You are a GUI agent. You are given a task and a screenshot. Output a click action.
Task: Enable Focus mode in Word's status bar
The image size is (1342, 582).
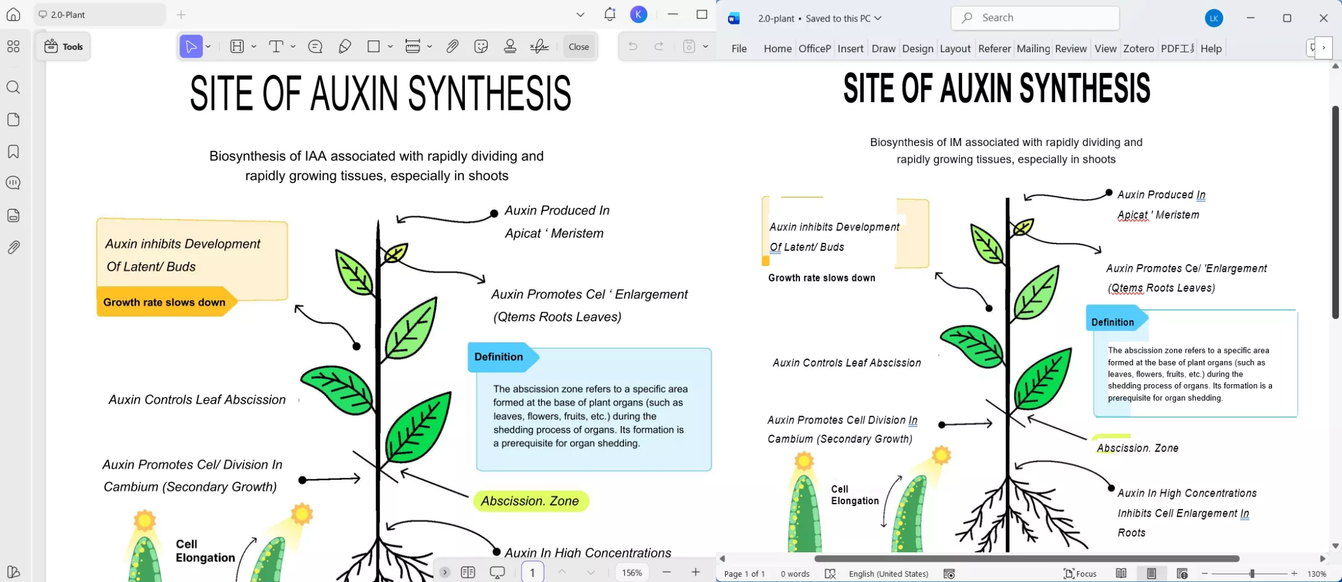[1081, 573]
